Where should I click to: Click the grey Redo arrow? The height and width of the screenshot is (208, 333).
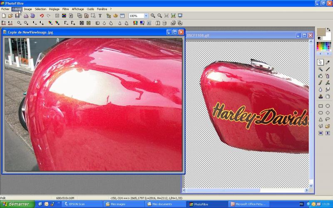tap(48, 16)
